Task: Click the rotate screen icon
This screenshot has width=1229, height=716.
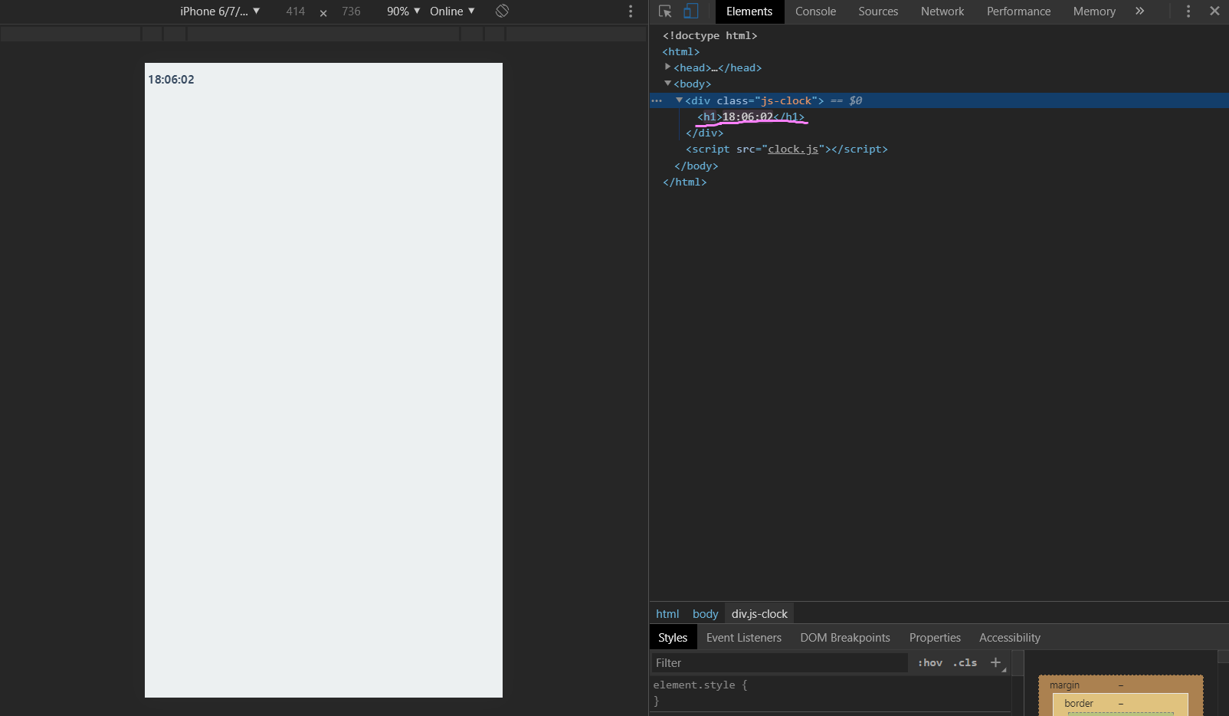Action: (x=502, y=11)
